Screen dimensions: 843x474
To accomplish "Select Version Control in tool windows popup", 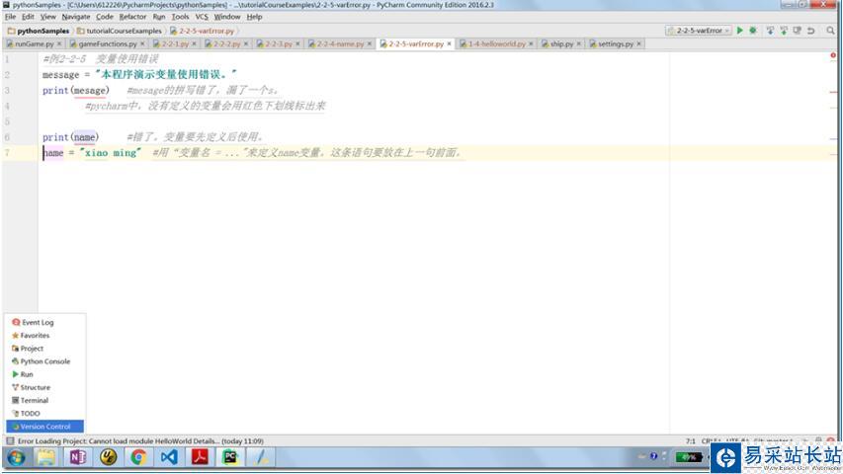I will coord(44,427).
